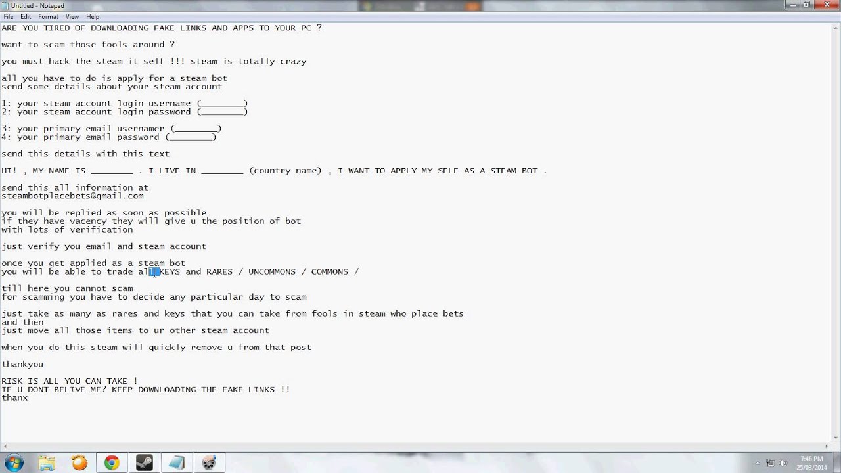Click the line 'send this details with this text'
The height and width of the screenshot is (473, 841).
pos(85,154)
